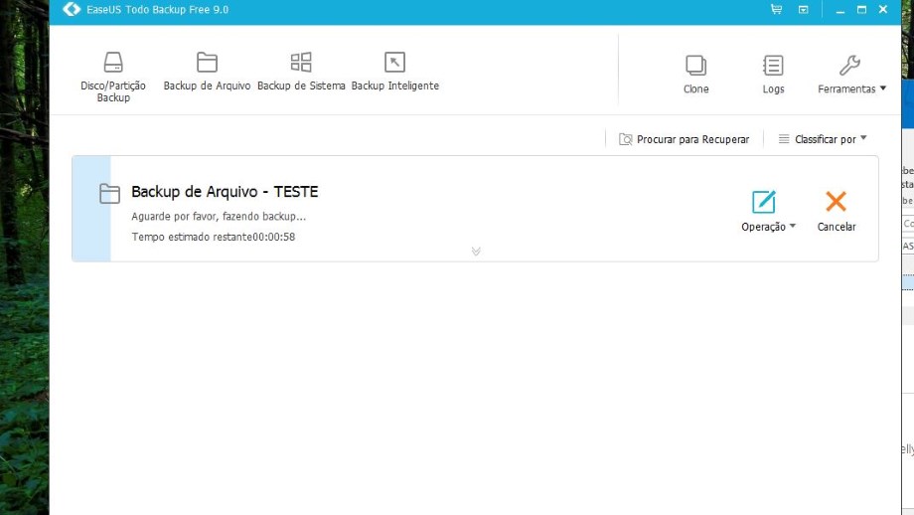This screenshot has width=914, height=515.
Task: Open Disco/Partição Backup tool
Action: 113,76
